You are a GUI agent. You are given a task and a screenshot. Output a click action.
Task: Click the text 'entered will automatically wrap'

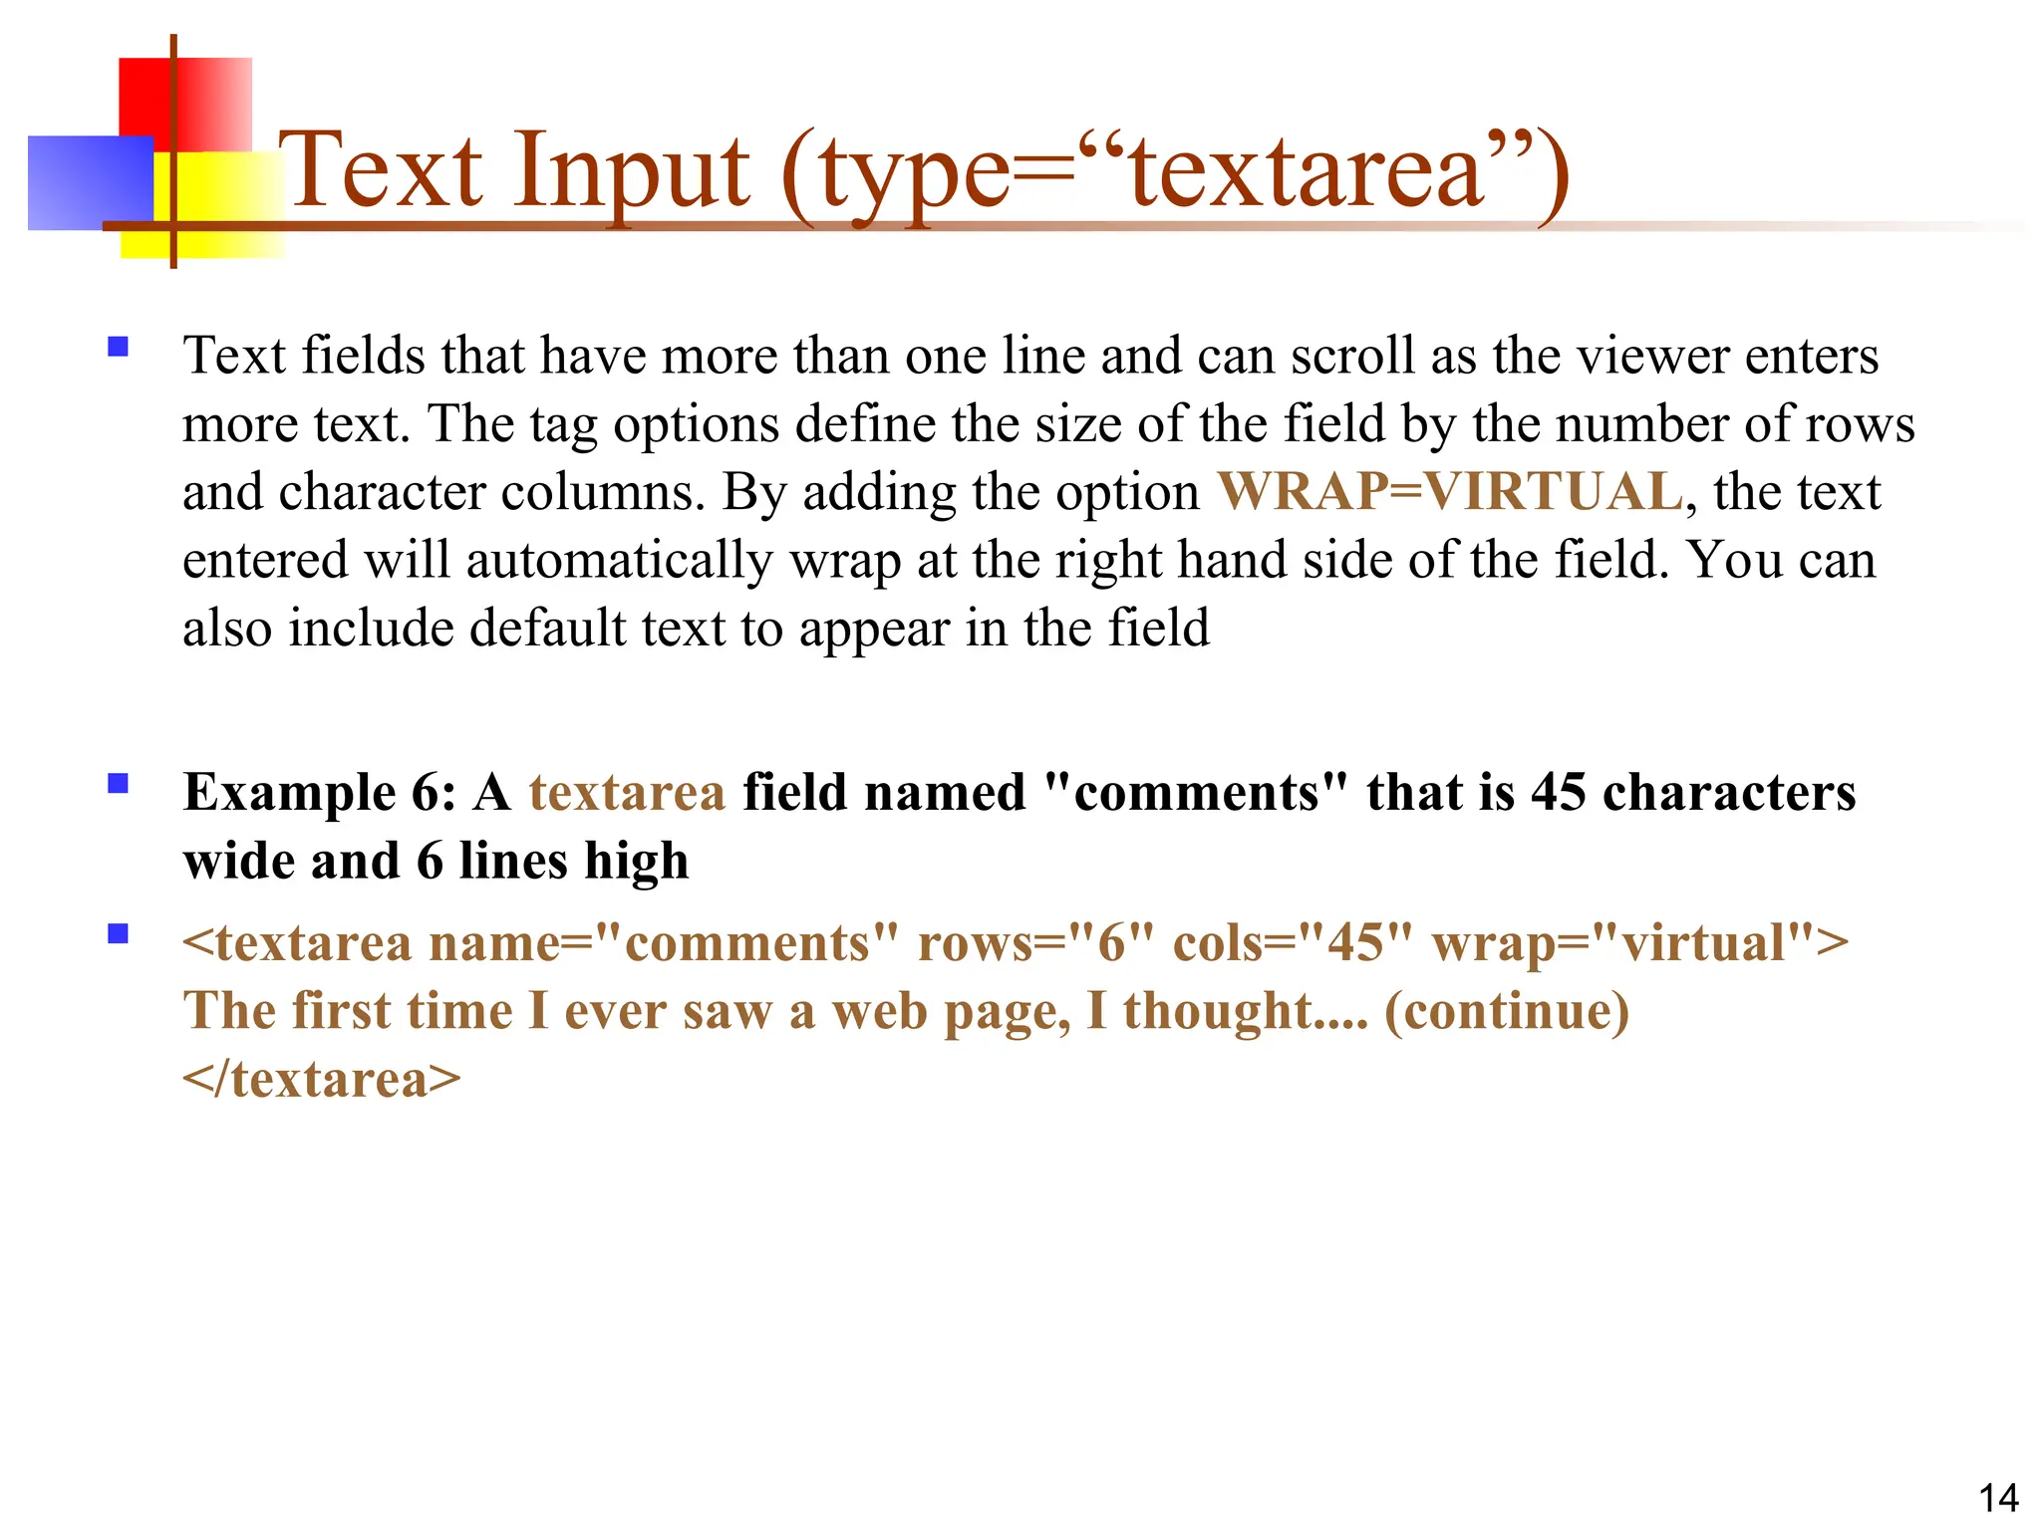(542, 561)
